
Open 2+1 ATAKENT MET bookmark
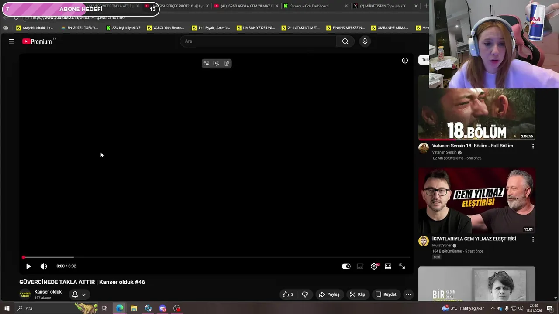point(300,28)
